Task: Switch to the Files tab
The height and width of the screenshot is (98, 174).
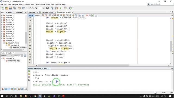Action: tap(10, 13)
